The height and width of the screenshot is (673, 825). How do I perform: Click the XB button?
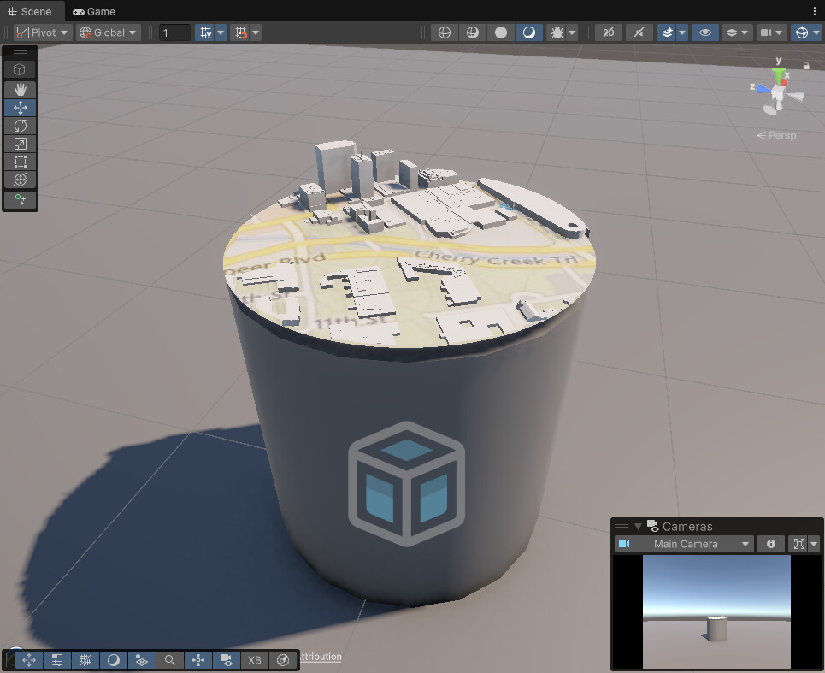point(254,660)
